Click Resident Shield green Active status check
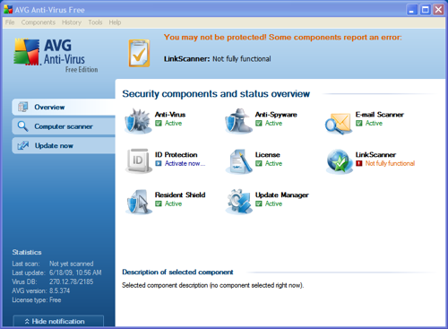448x329 pixels. point(159,203)
